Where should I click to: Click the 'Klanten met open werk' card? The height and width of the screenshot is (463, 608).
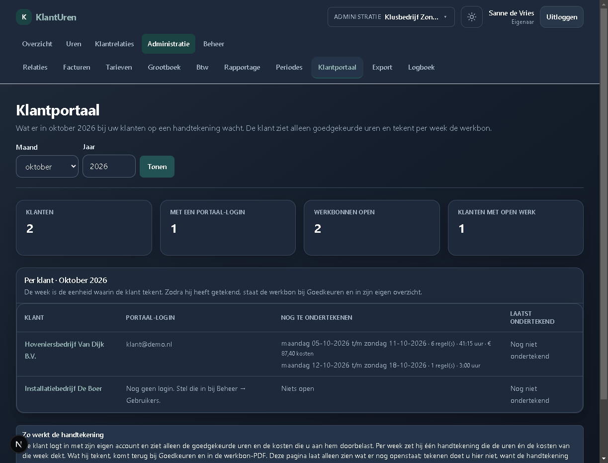point(516,228)
